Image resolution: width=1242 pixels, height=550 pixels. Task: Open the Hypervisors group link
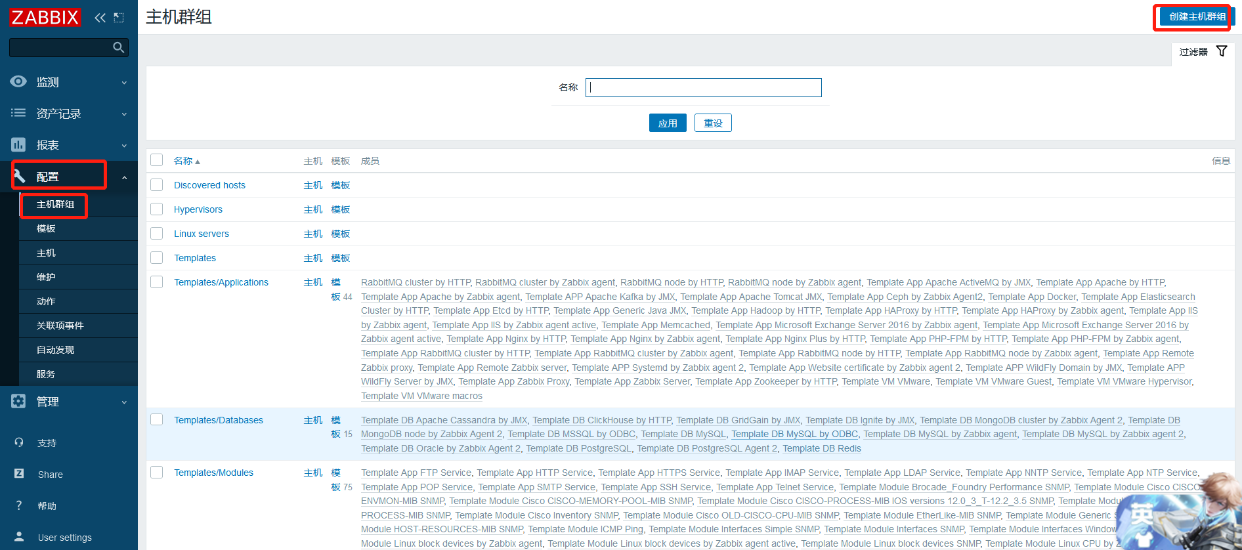198,209
